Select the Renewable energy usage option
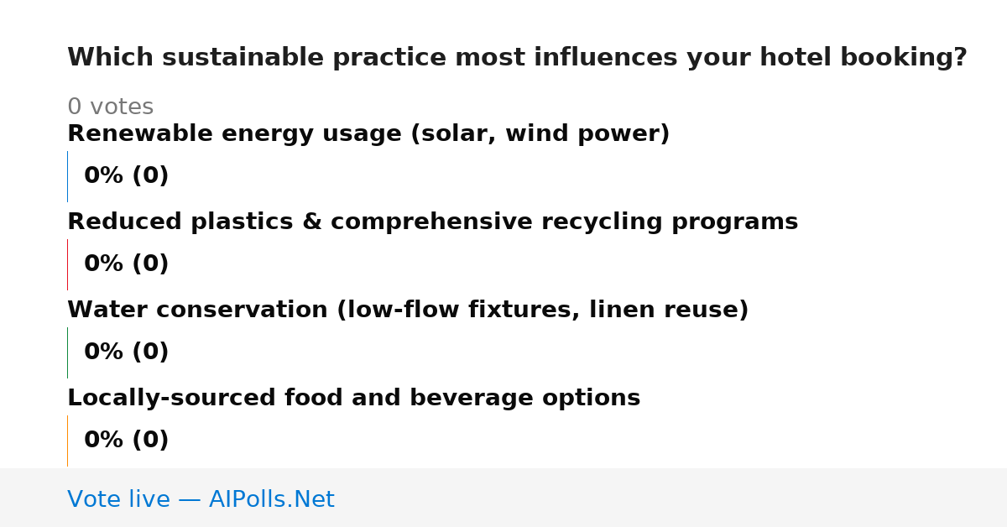This screenshot has width=1007, height=527. pyautogui.click(x=368, y=134)
